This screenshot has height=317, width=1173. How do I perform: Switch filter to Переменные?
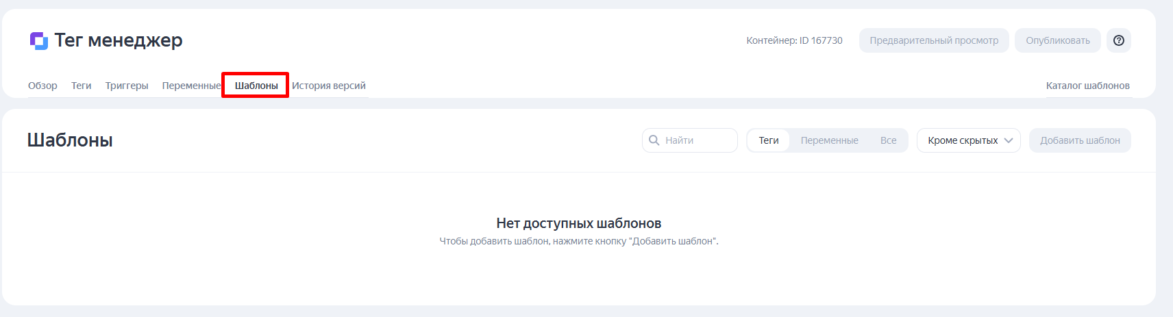(x=829, y=140)
